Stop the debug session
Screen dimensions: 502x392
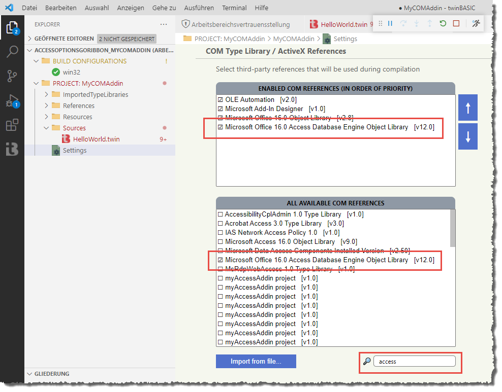coord(456,23)
